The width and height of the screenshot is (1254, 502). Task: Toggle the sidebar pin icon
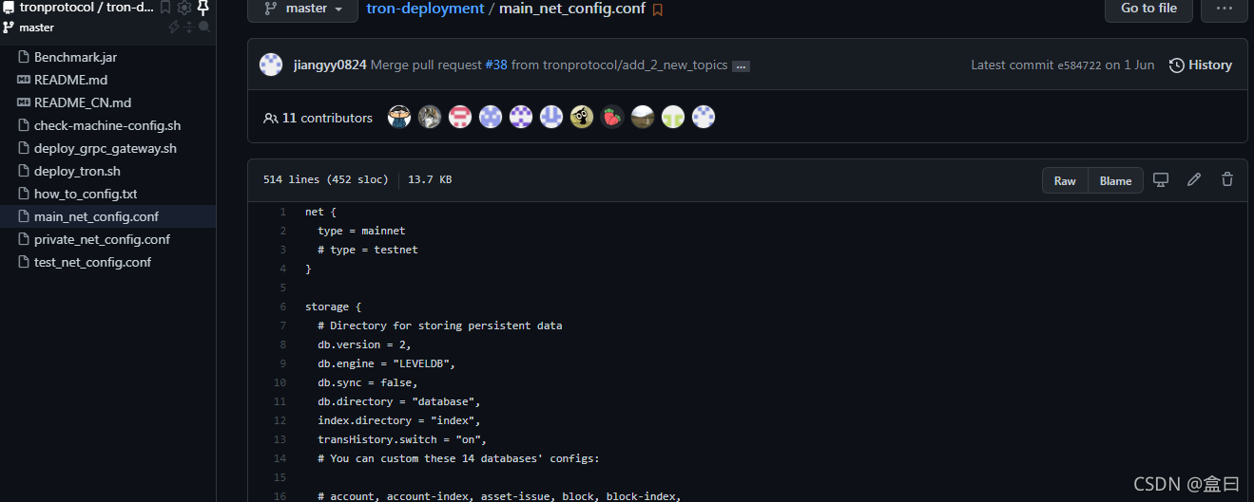[x=203, y=8]
